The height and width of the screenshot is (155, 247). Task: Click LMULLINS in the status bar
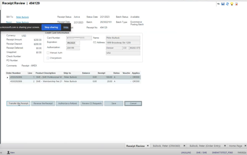click(x=186, y=153)
